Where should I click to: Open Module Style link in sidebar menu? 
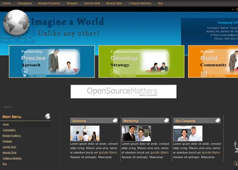click(9, 153)
